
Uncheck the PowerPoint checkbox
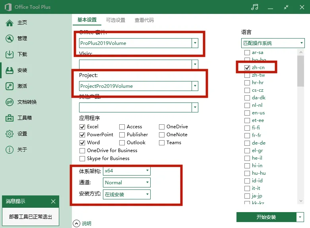click(x=82, y=135)
